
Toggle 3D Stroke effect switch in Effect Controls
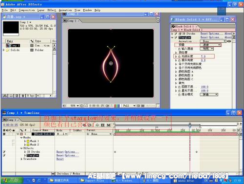[x=176, y=34]
